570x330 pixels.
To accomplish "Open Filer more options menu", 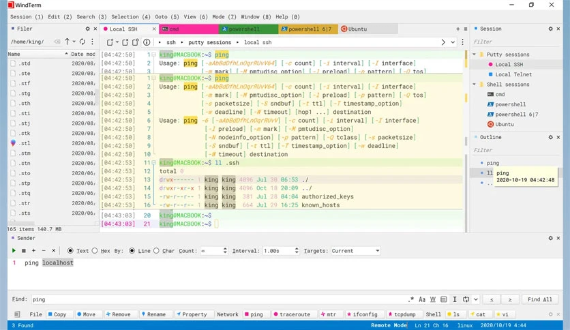I will pos(92,42).
